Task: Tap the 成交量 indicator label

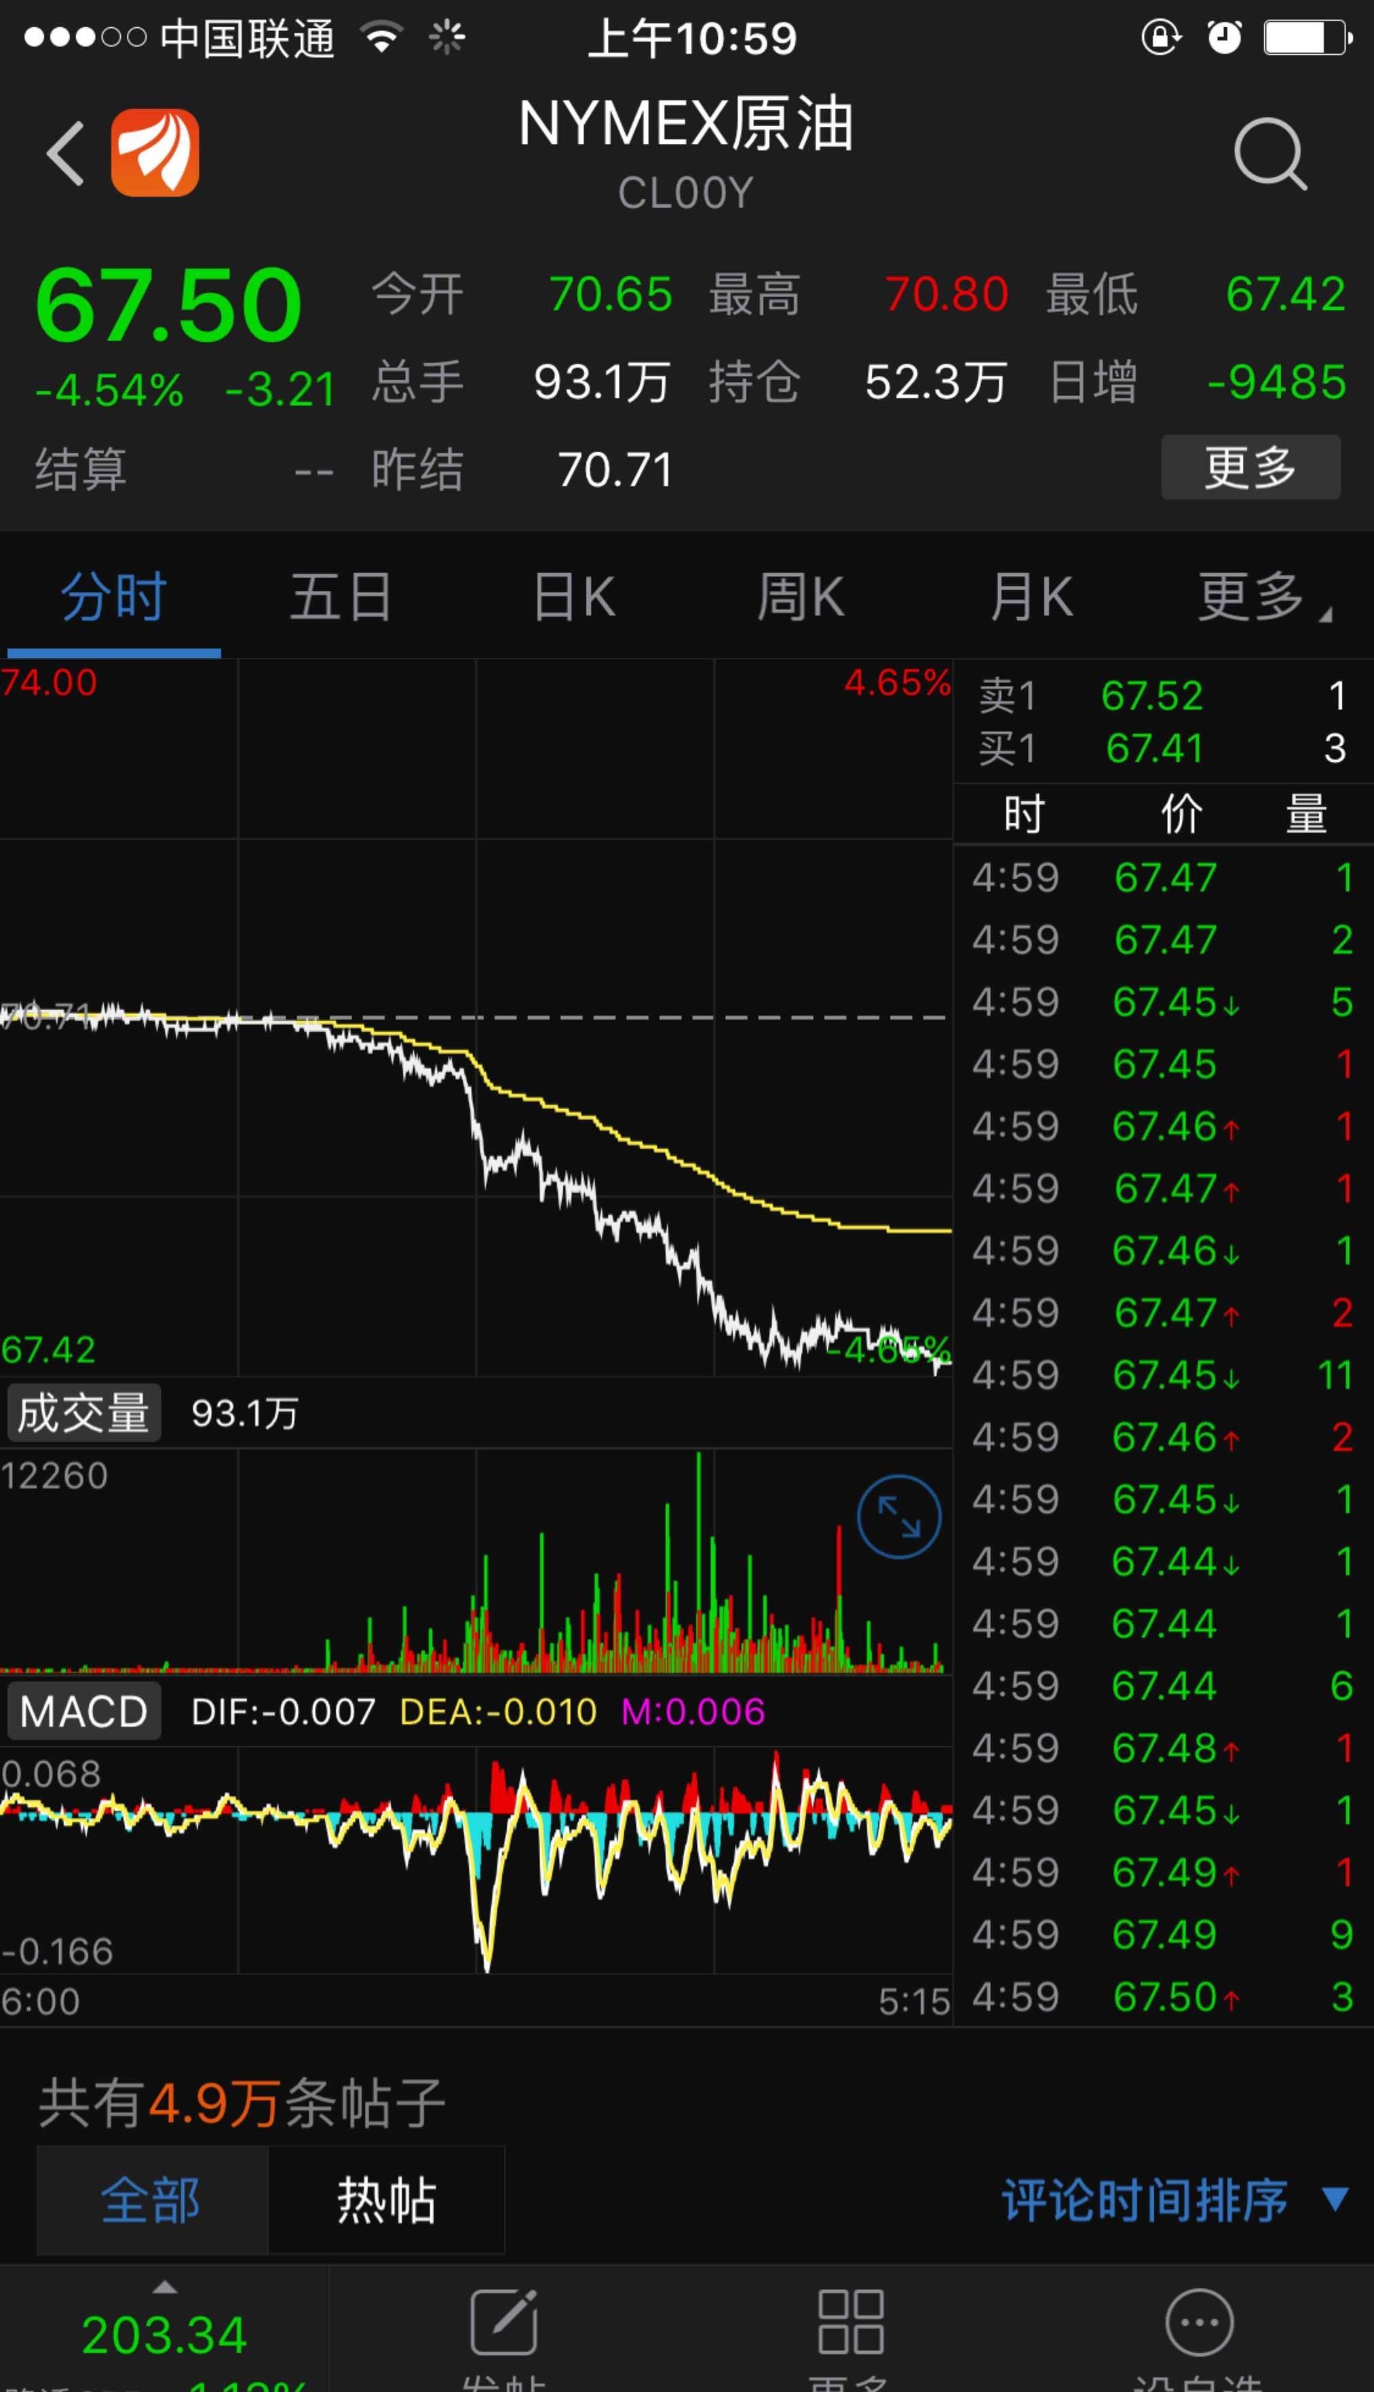Action: point(84,1413)
